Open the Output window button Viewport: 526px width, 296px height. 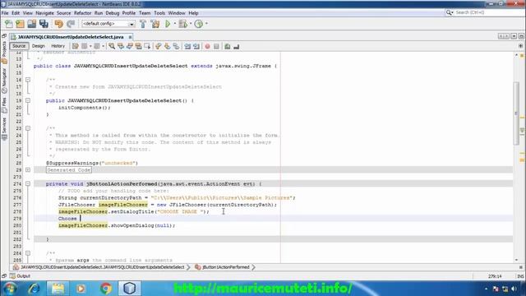pyautogui.click(x=20, y=276)
